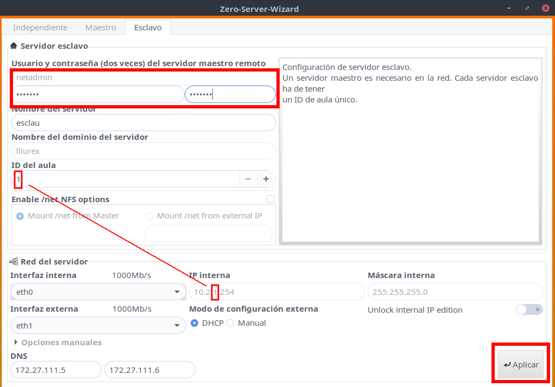The width and height of the screenshot is (555, 387).
Task: Click the secondary DNS field 172.27.111.6
Action: 149,370
